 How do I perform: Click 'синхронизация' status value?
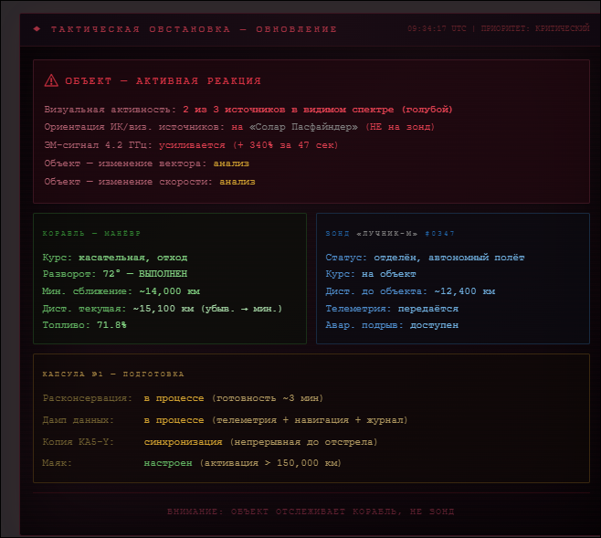click(x=184, y=442)
